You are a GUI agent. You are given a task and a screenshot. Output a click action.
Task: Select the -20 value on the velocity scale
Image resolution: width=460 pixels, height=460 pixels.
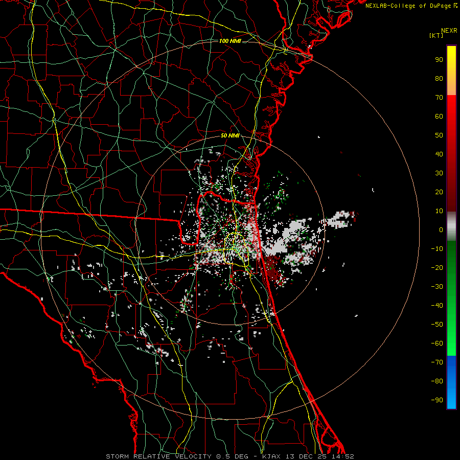[437, 268]
